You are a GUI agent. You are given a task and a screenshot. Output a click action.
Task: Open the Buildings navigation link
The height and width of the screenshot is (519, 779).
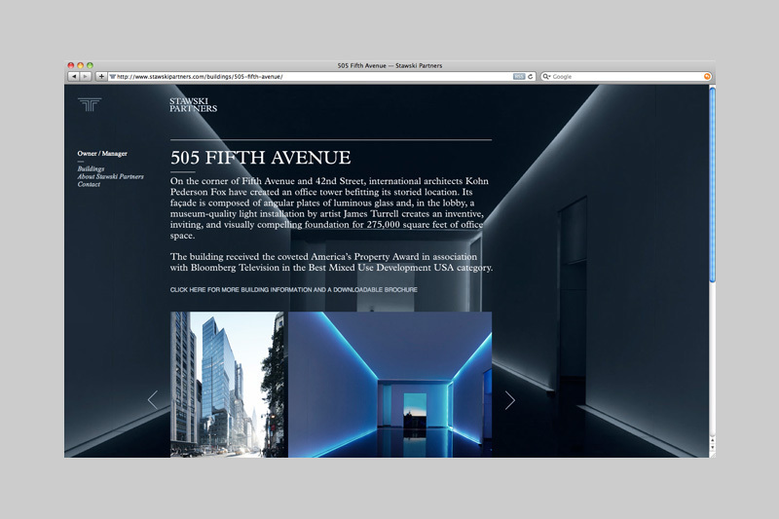point(91,168)
